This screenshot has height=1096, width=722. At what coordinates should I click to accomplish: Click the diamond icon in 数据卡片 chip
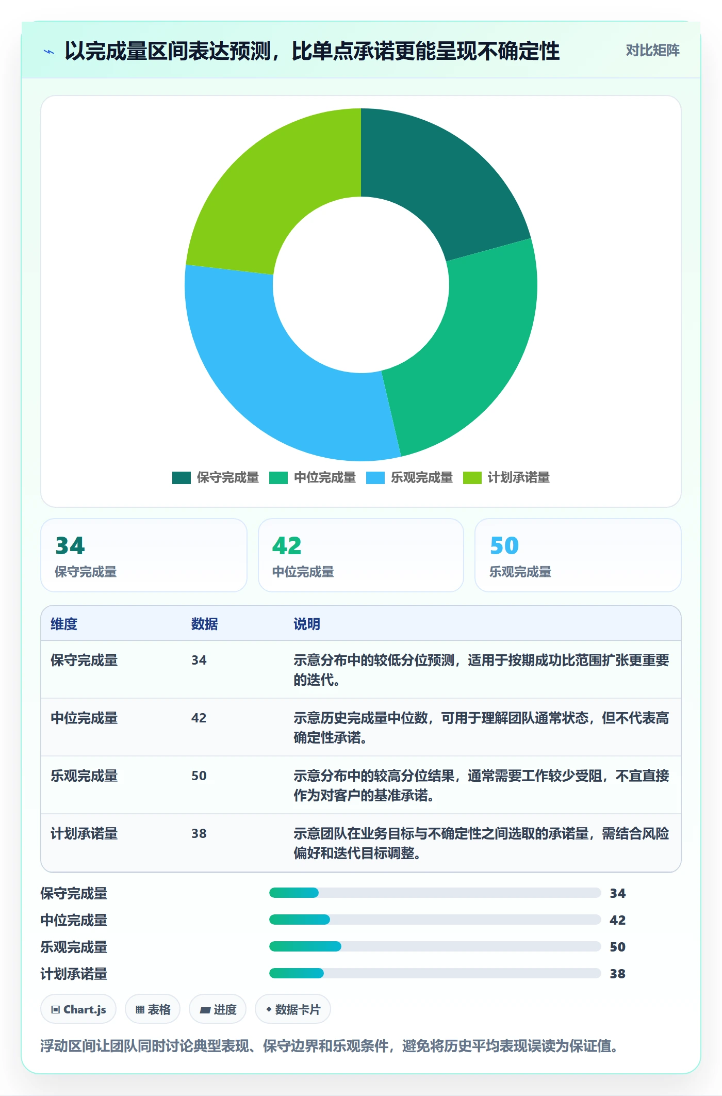(x=269, y=1009)
